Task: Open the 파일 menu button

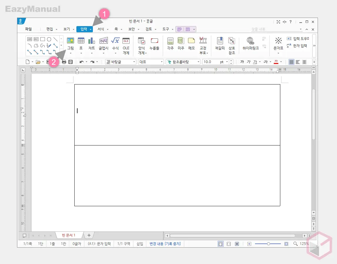Action: point(28,29)
